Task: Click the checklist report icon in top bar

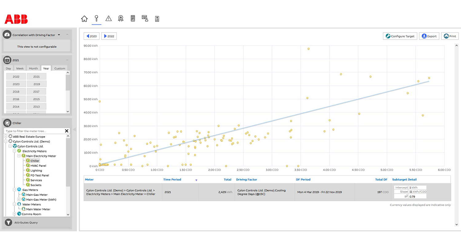Action: tap(157, 19)
